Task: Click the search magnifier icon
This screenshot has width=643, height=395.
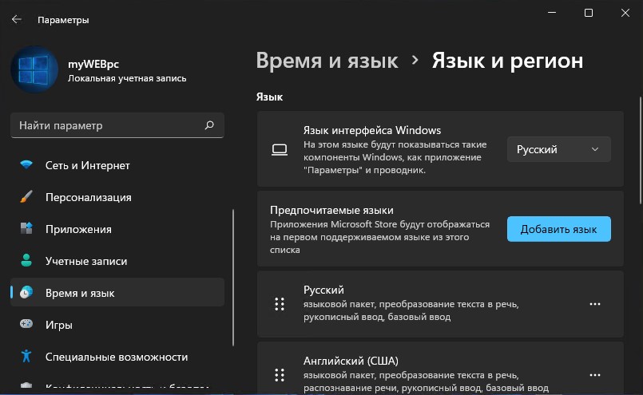Action: point(209,125)
